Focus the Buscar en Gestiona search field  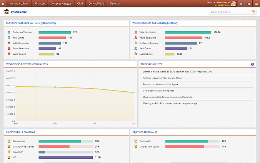[x=230, y=12]
